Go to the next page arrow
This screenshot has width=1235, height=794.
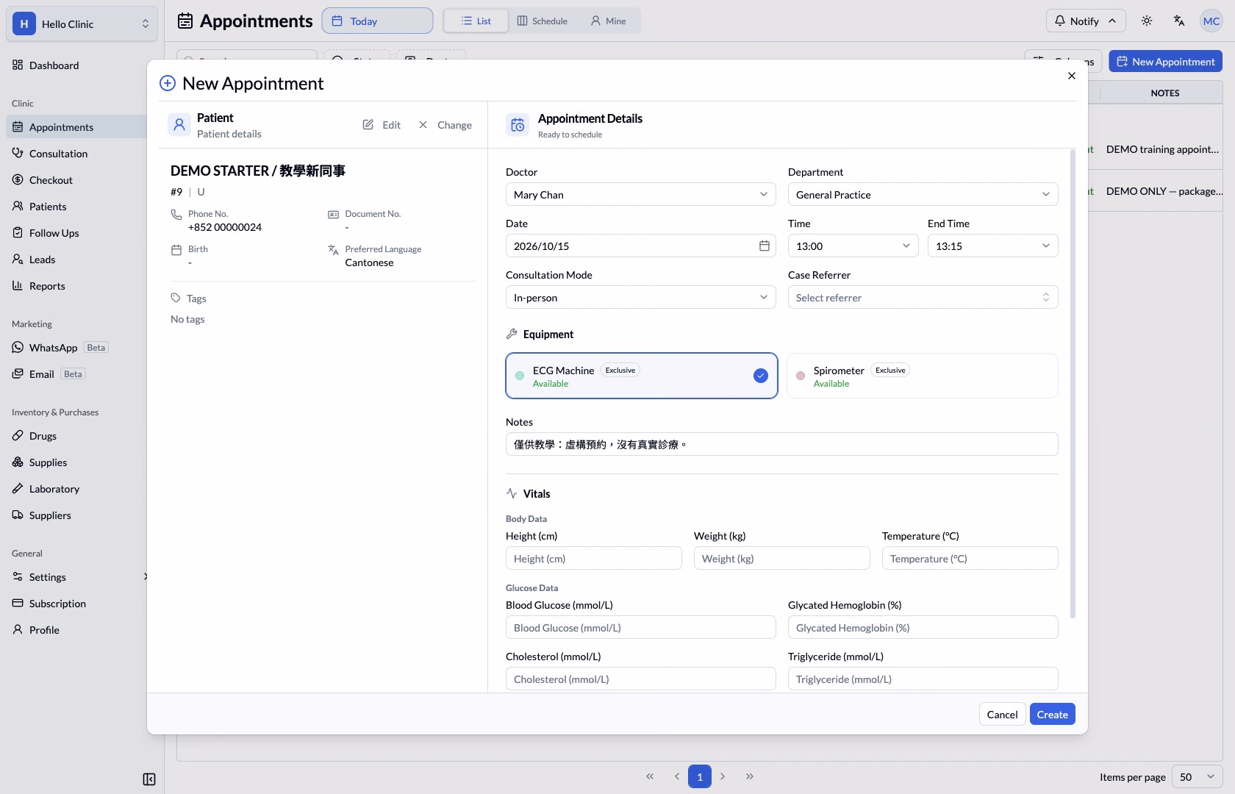[x=723, y=776]
